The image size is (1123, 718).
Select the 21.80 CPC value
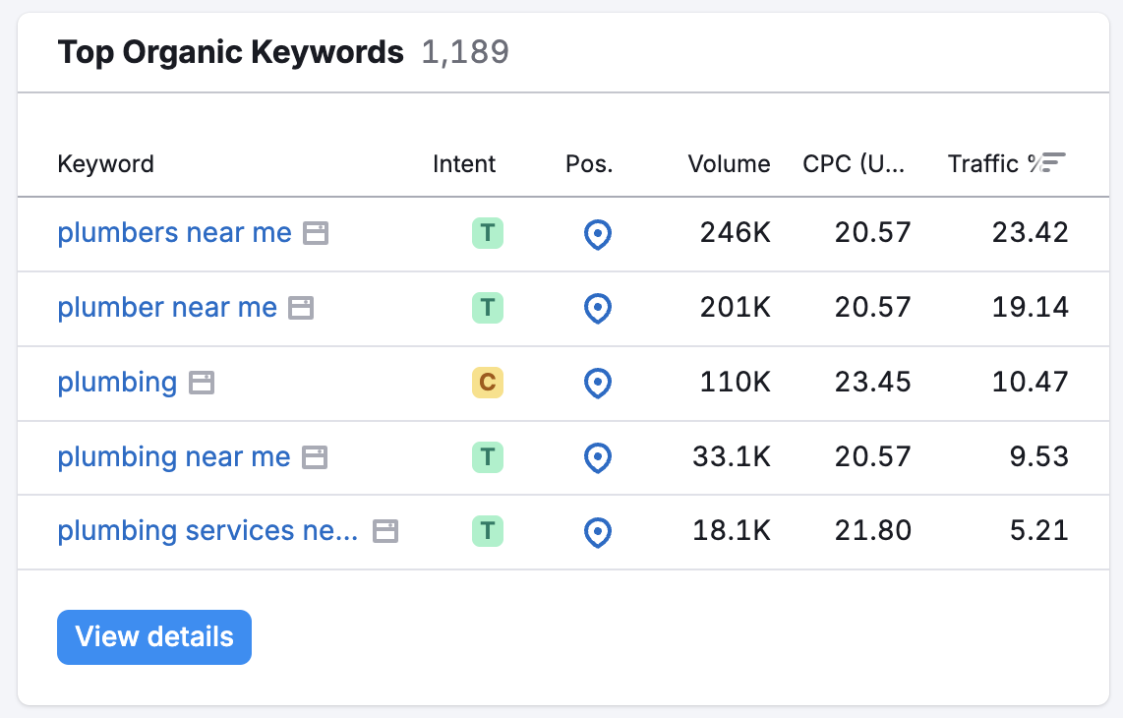click(x=872, y=531)
